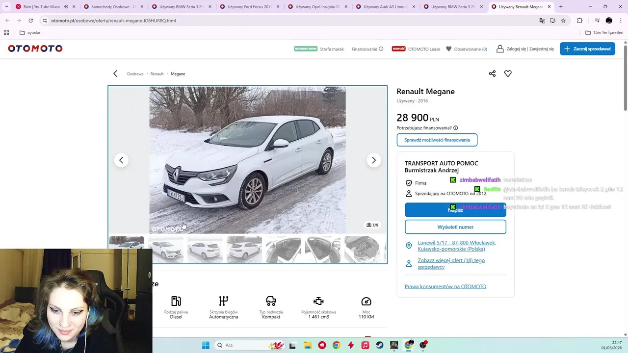Image resolution: width=628 pixels, height=353 pixels.
Task: Click Megane in the breadcrumb
Action: 178,74
